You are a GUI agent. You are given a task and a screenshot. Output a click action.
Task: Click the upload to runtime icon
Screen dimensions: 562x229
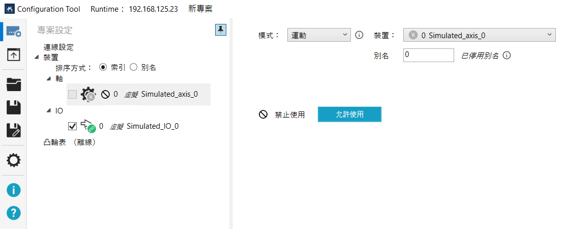[x=13, y=54]
